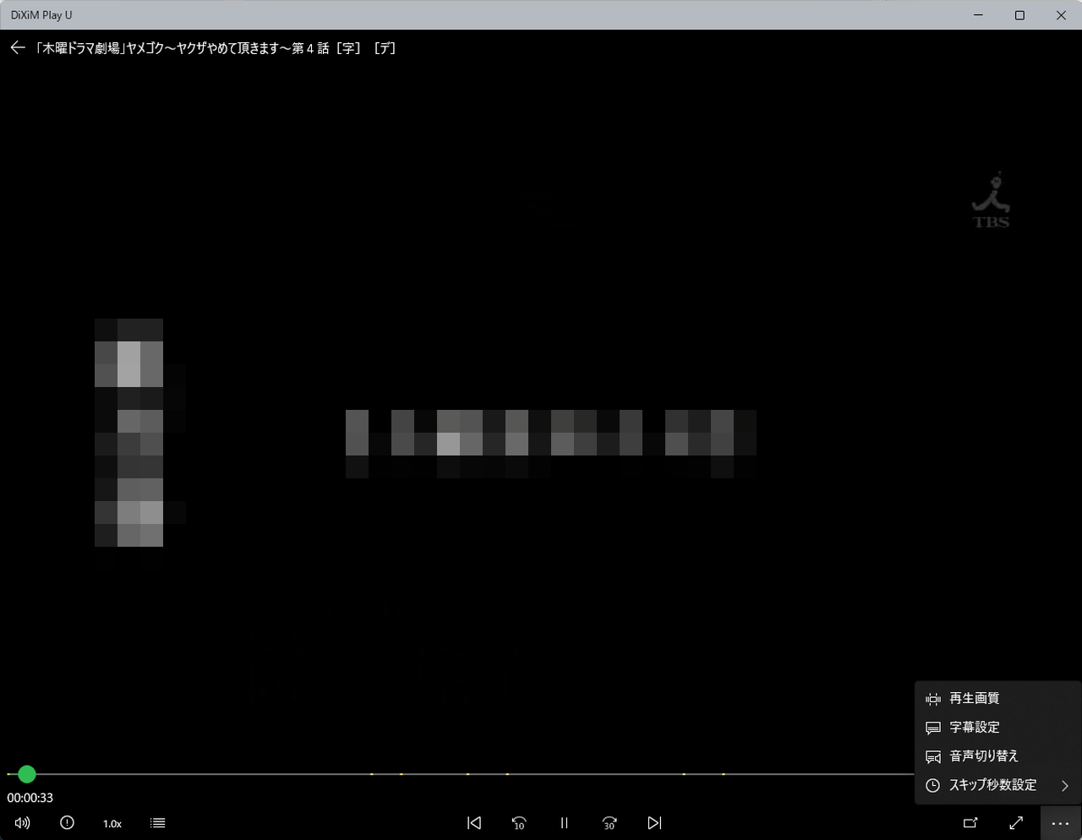Click the first yellow chapter marker on timeline
This screenshot has width=1082, height=840.
coord(371,774)
